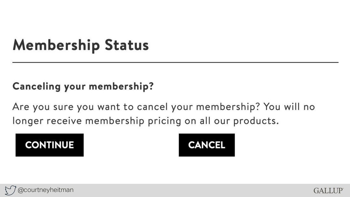Click the word "Canceling" in the subheading

(37, 87)
